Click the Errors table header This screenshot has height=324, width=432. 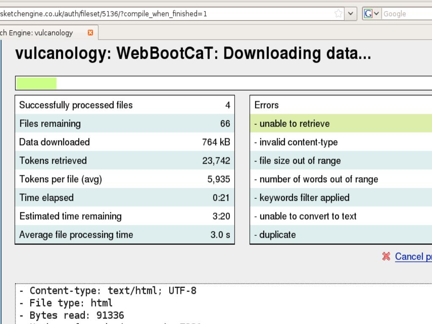coord(341,105)
